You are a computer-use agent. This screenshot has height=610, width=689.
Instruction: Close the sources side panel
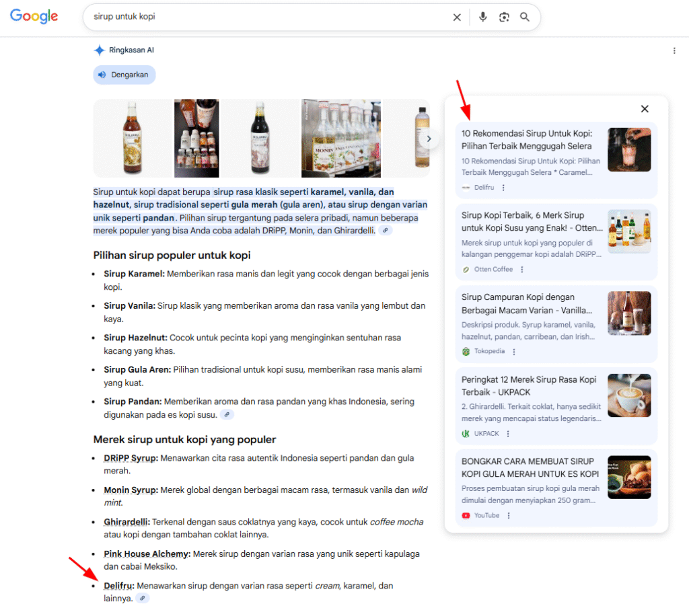(x=644, y=109)
